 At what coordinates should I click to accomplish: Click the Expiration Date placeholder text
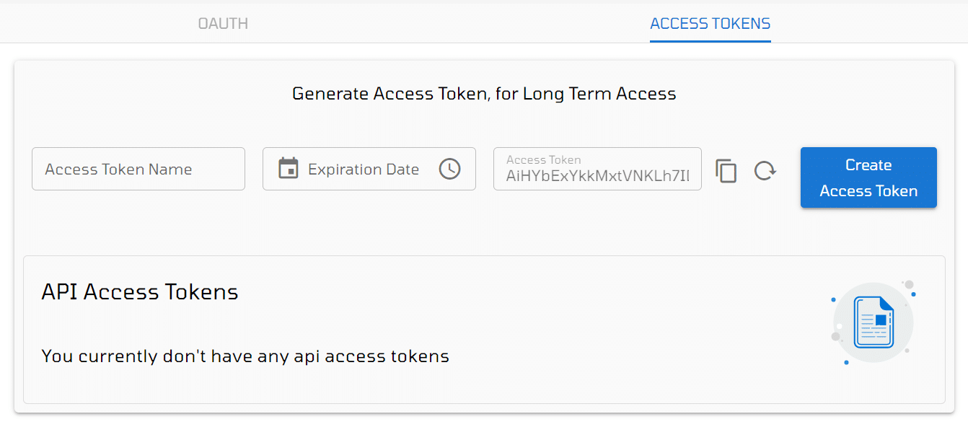click(364, 170)
